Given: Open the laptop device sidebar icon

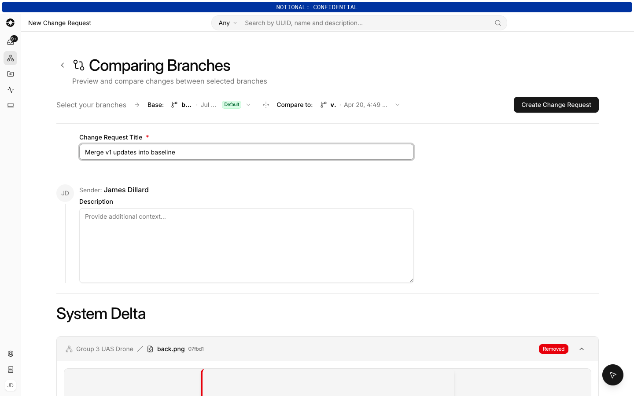Looking at the screenshot, I should coord(11,106).
